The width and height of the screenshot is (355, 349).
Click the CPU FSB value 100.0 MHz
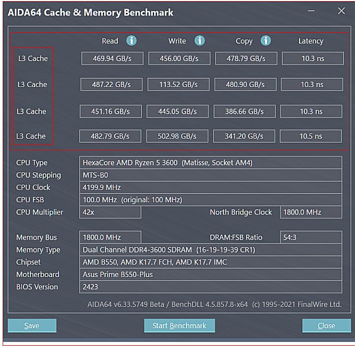(211, 200)
